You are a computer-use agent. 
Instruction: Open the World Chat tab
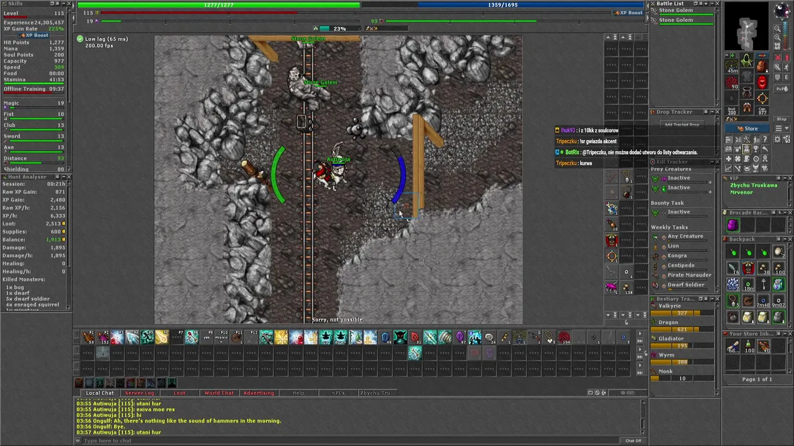pyautogui.click(x=219, y=393)
